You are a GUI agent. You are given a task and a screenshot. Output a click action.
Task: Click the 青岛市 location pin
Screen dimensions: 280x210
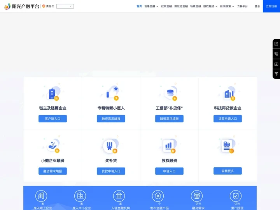click(x=44, y=6)
